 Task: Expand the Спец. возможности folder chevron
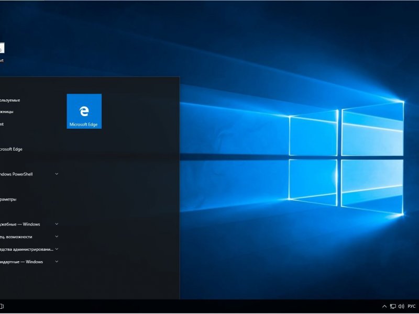coord(57,237)
